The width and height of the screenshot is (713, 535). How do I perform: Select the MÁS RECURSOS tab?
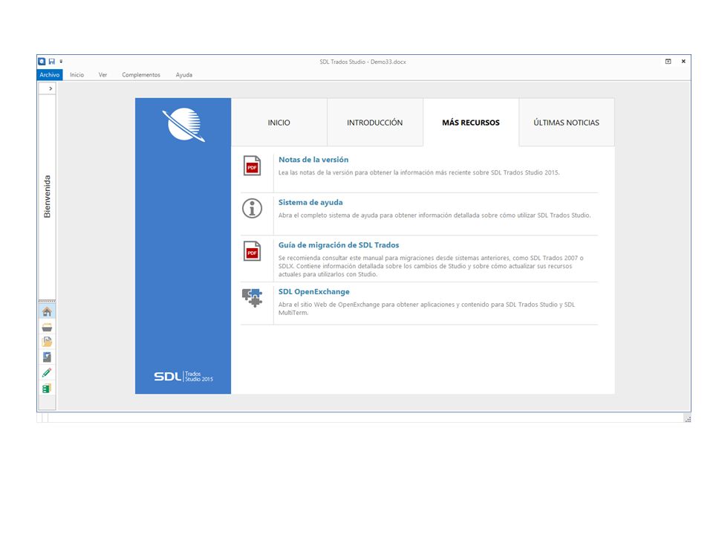[471, 123]
